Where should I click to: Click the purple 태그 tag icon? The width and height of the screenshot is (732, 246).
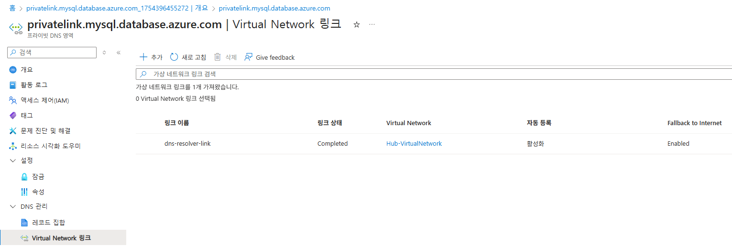point(13,116)
